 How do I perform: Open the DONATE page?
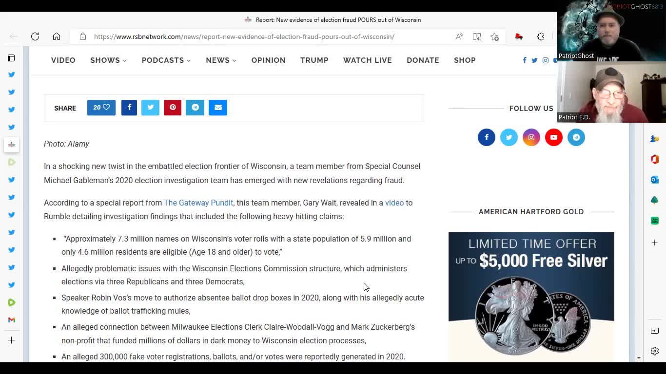tap(423, 60)
